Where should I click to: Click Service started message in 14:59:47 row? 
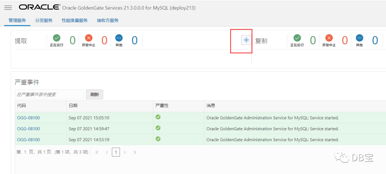tap(272, 129)
